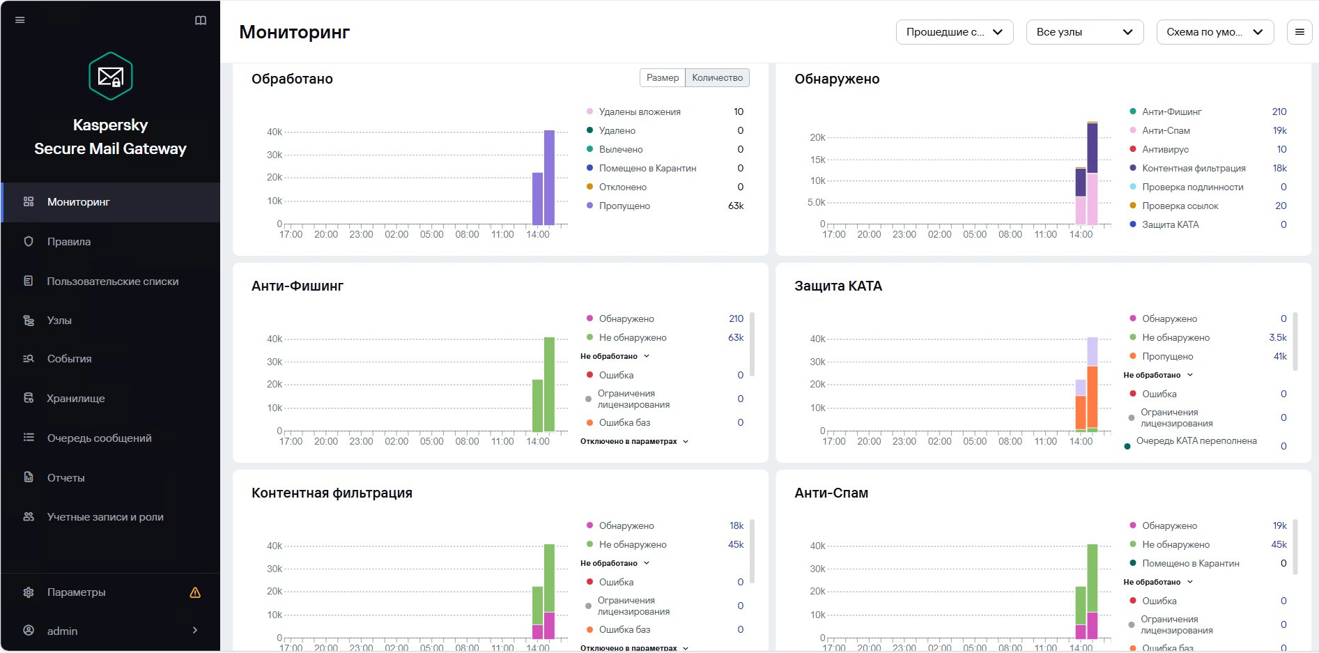1319x653 pixels.
Task: Click the Анти-Фишинг legend scrollbar
Action: pyautogui.click(x=753, y=344)
